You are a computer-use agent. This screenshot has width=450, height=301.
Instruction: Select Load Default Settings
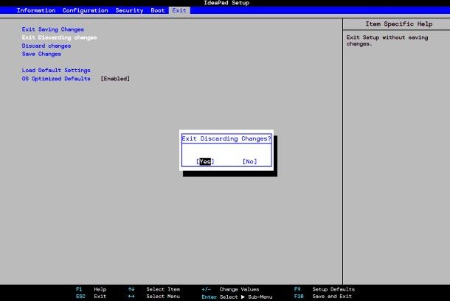tap(56, 71)
